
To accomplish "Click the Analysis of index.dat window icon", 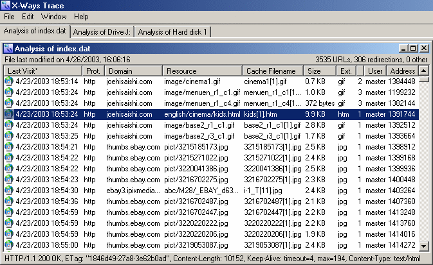I will click(x=8, y=48).
